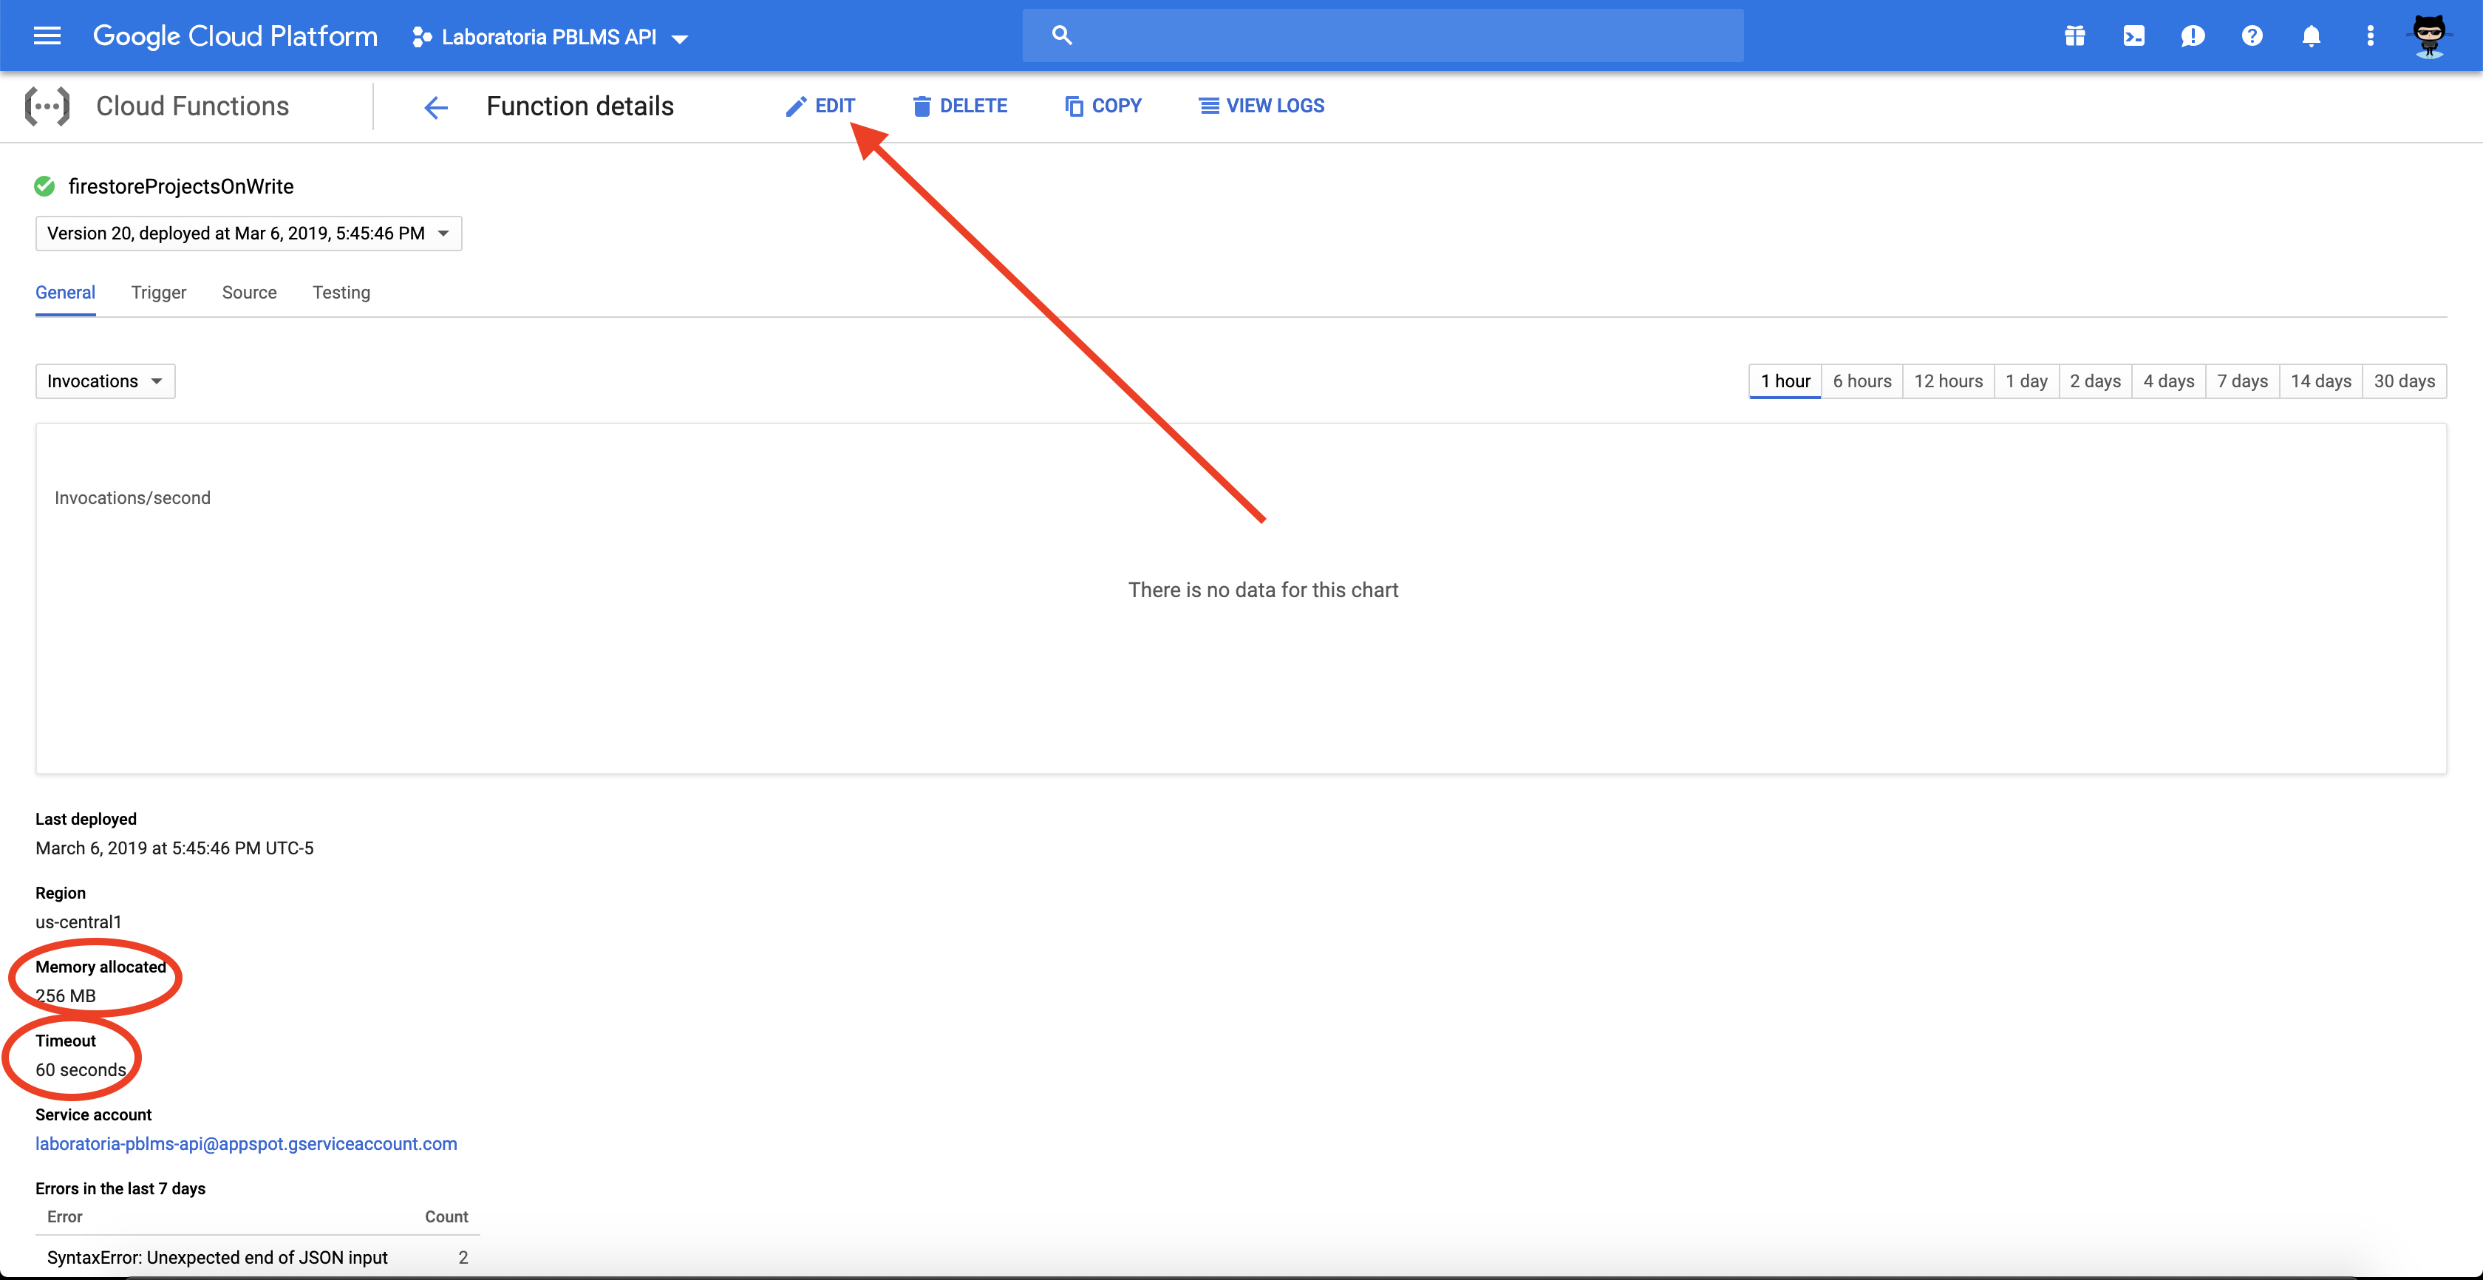Viewport: 2483px width, 1280px height.
Task: Switch chart range to 7 days
Action: (2241, 381)
